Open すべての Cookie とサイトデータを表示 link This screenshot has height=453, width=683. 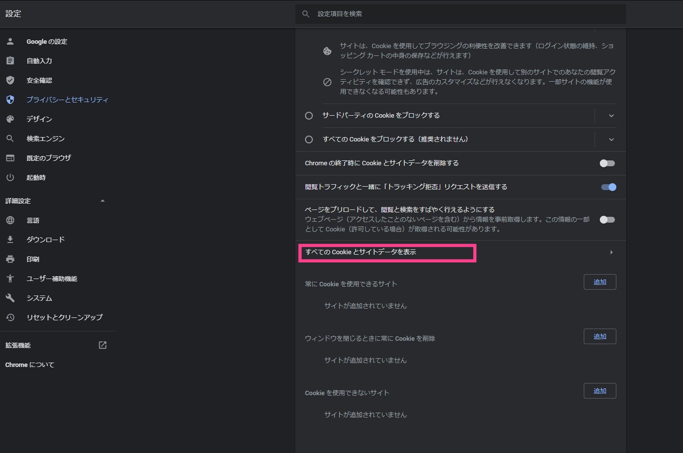pos(360,252)
